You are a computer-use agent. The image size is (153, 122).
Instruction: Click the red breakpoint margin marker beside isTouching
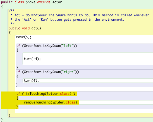tap(1, 94)
